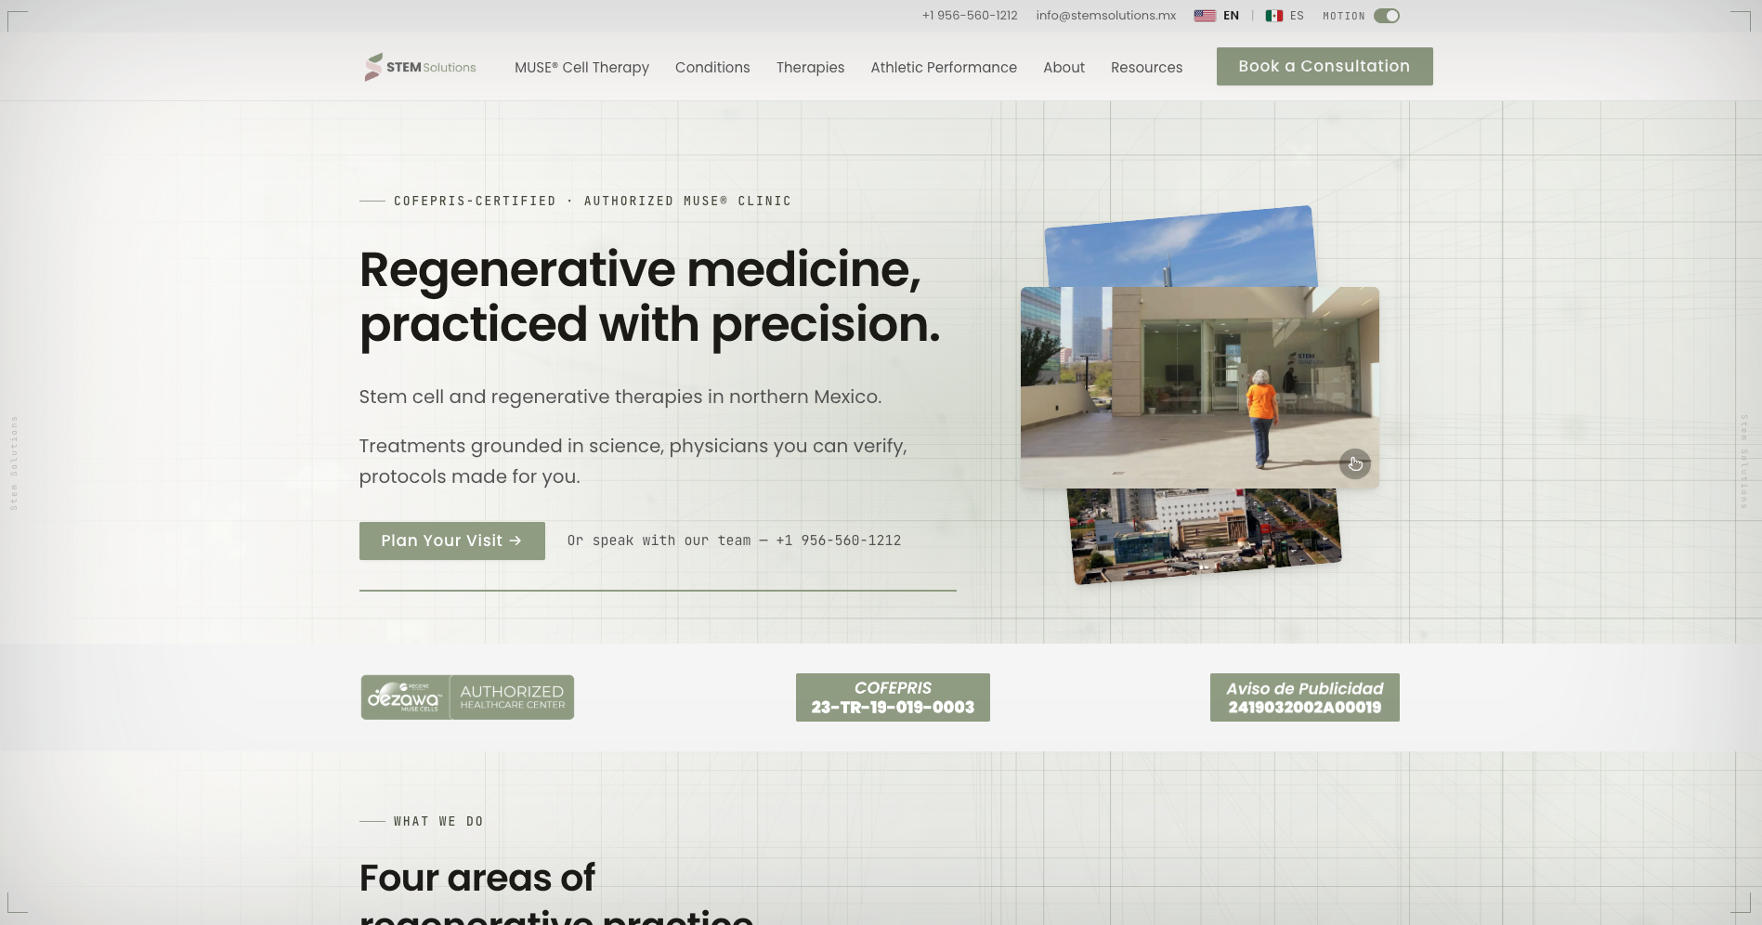Image resolution: width=1762 pixels, height=925 pixels.
Task: Click the COFEPRIS 23-TR-19-019-0003 badge
Action: pos(893,697)
